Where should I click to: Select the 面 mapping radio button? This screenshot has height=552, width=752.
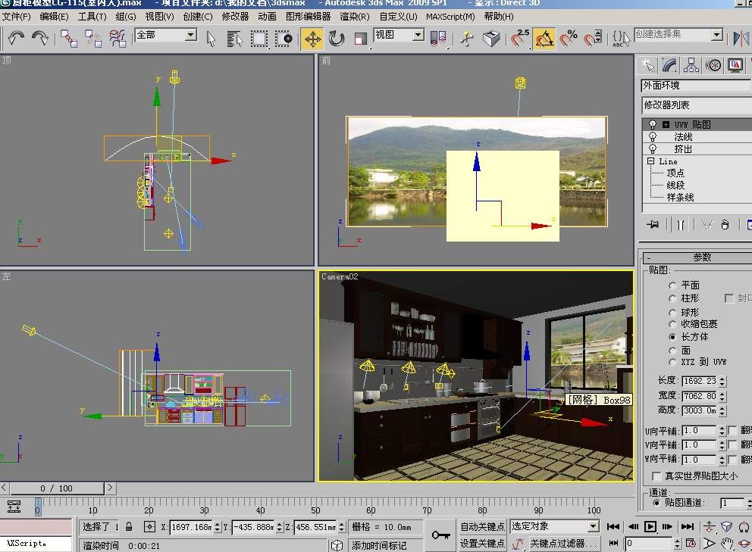pyautogui.click(x=672, y=351)
